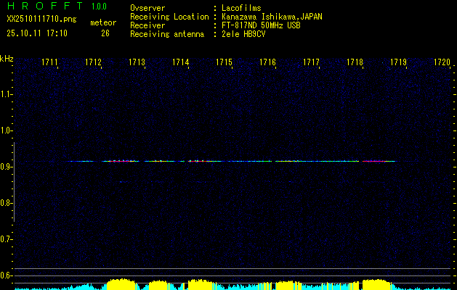Click the 25.10.11 17:10 timestamp
Screen dimensions: 457x290
point(36,33)
